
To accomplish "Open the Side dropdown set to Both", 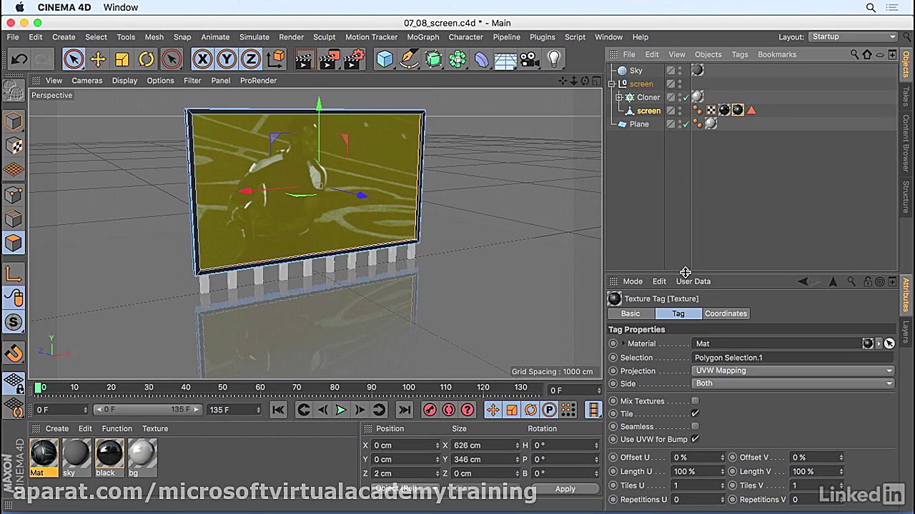I will 793,383.
